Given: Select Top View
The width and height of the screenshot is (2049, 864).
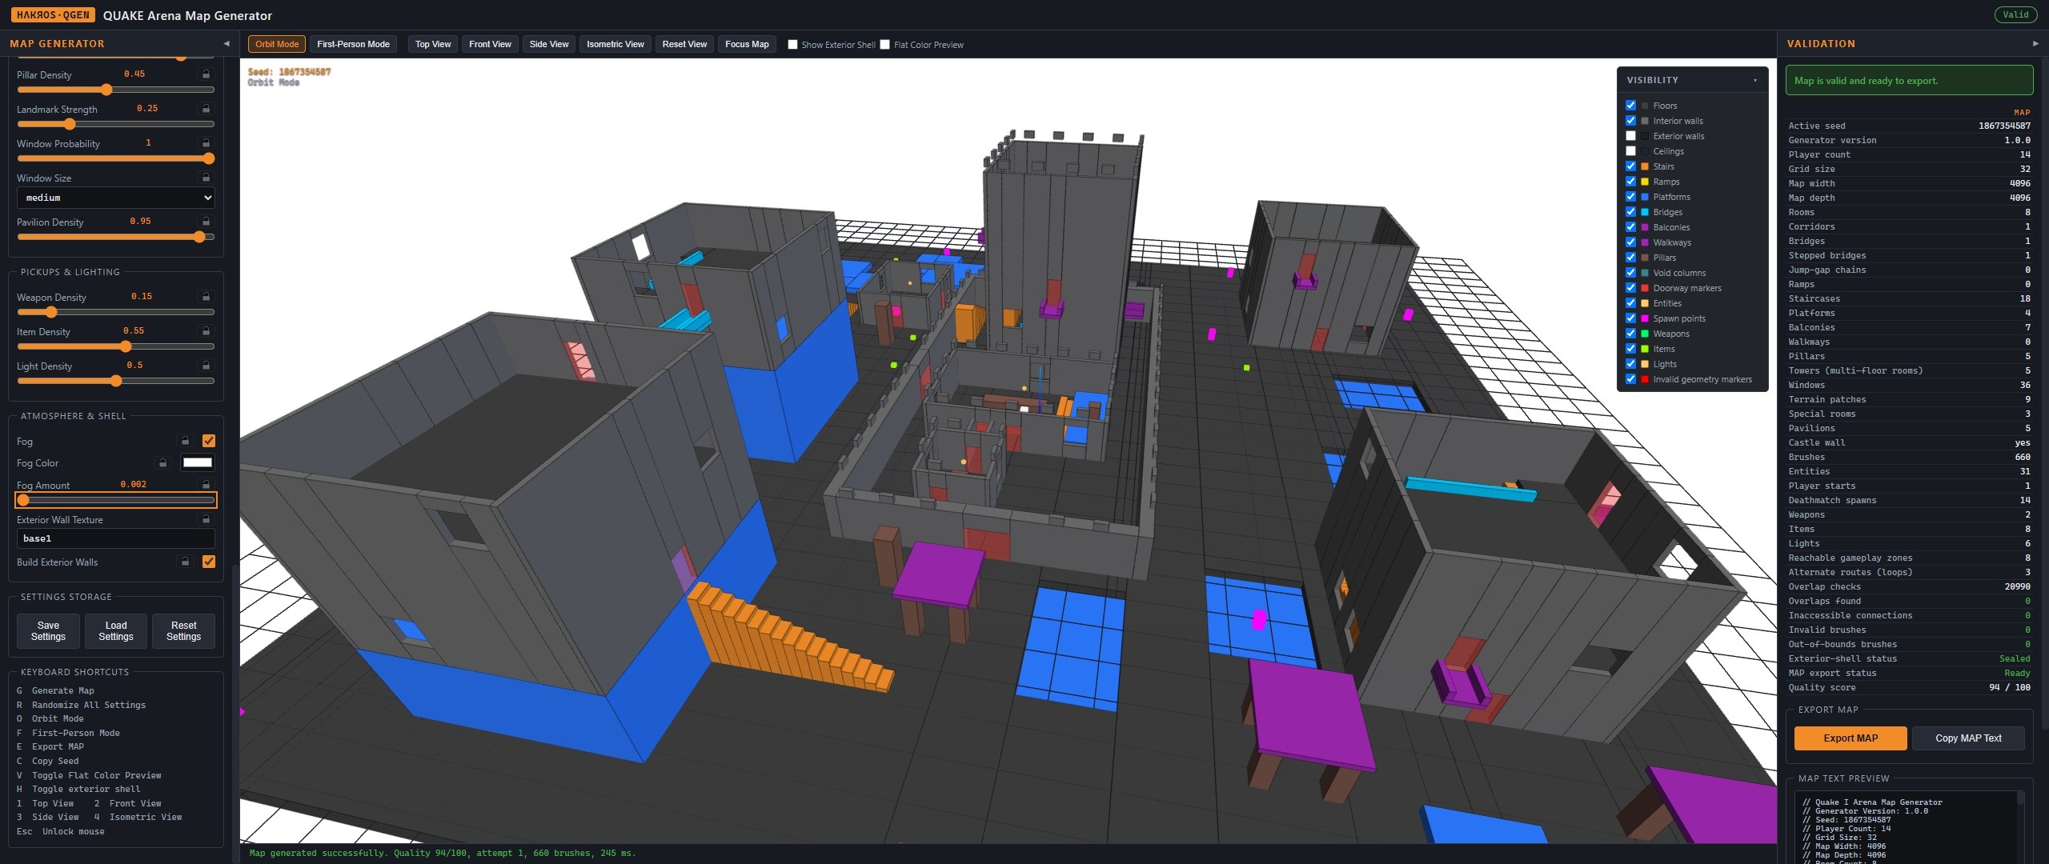Looking at the screenshot, I should (433, 45).
